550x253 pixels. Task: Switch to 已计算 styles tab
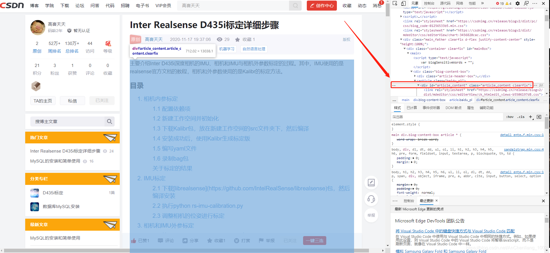pyautogui.click(x=412, y=108)
